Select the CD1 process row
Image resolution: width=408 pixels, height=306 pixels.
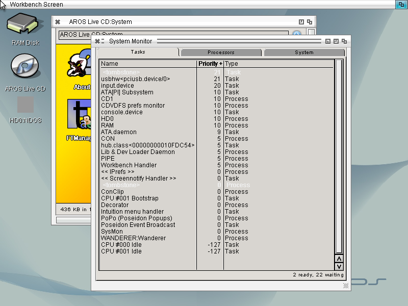click(217, 99)
